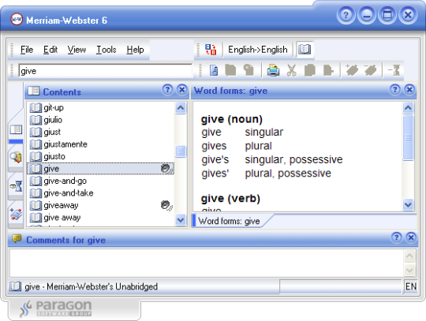Click the word give's in word forms

(215, 159)
